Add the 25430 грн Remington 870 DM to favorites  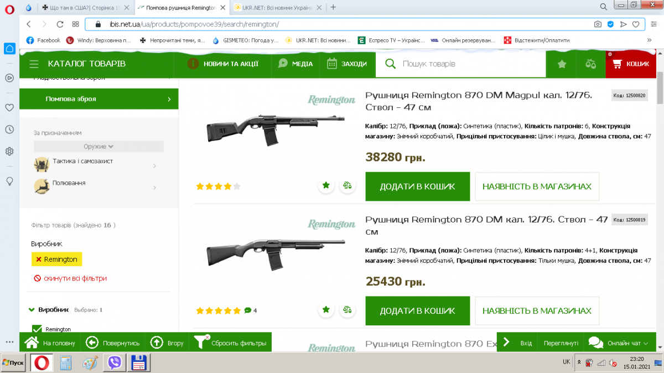coord(326,309)
